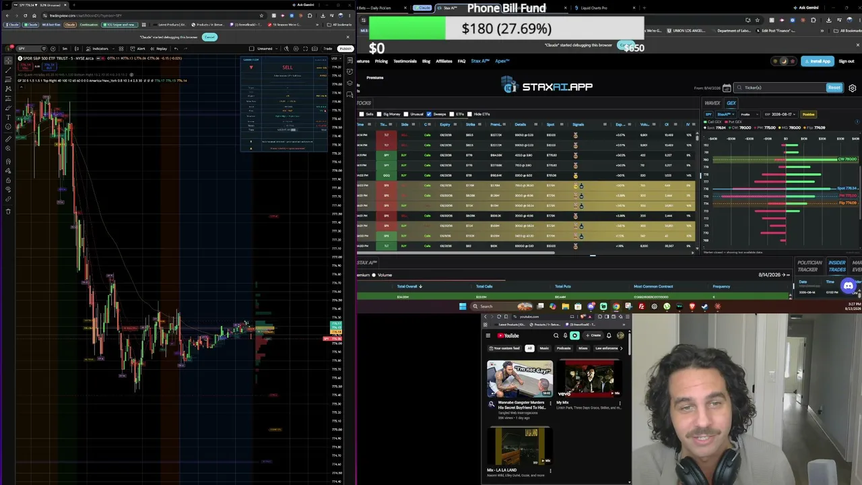
Task: Take chart snapshot with camera icon
Action: tap(314, 48)
